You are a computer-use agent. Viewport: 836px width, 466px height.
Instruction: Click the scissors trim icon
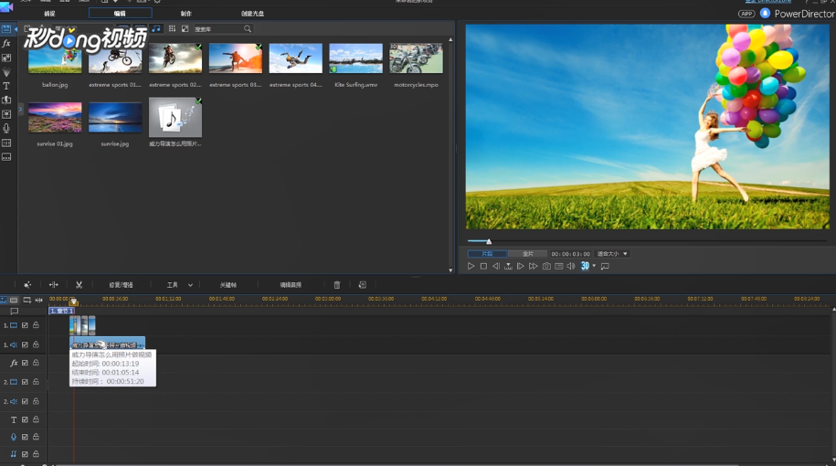tap(79, 285)
